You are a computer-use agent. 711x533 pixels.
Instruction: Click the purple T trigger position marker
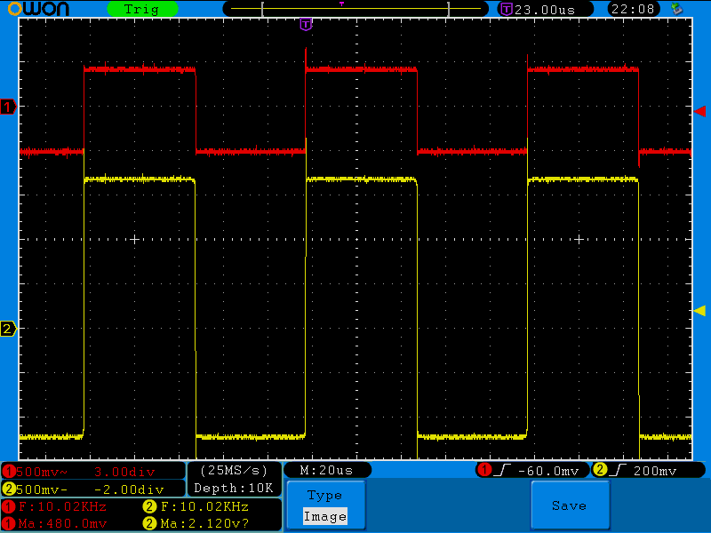click(x=306, y=25)
